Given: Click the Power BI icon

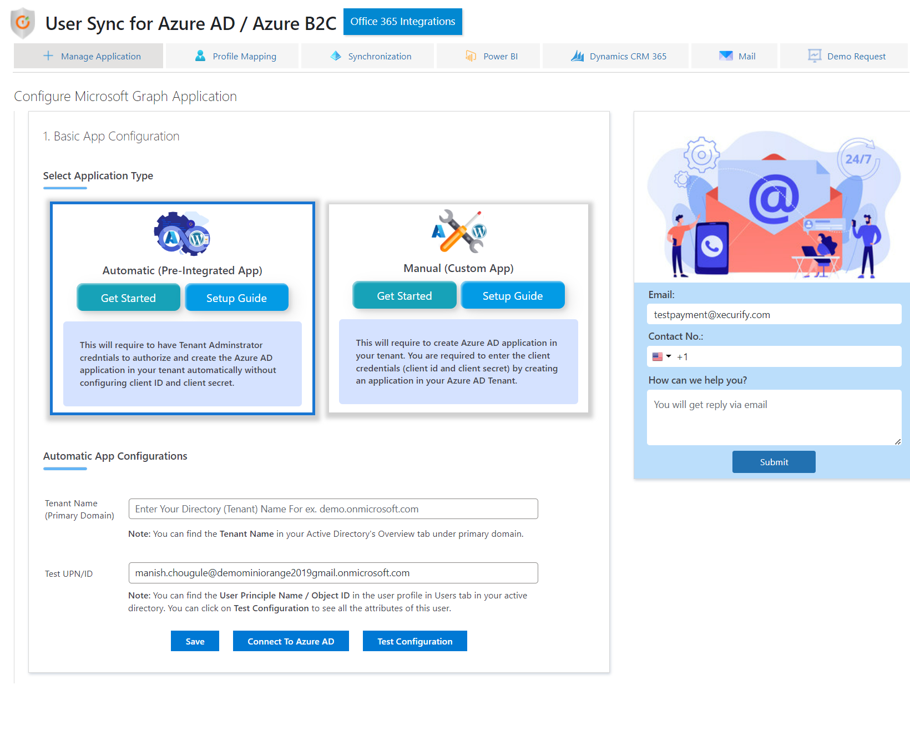Looking at the screenshot, I should point(471,56).
